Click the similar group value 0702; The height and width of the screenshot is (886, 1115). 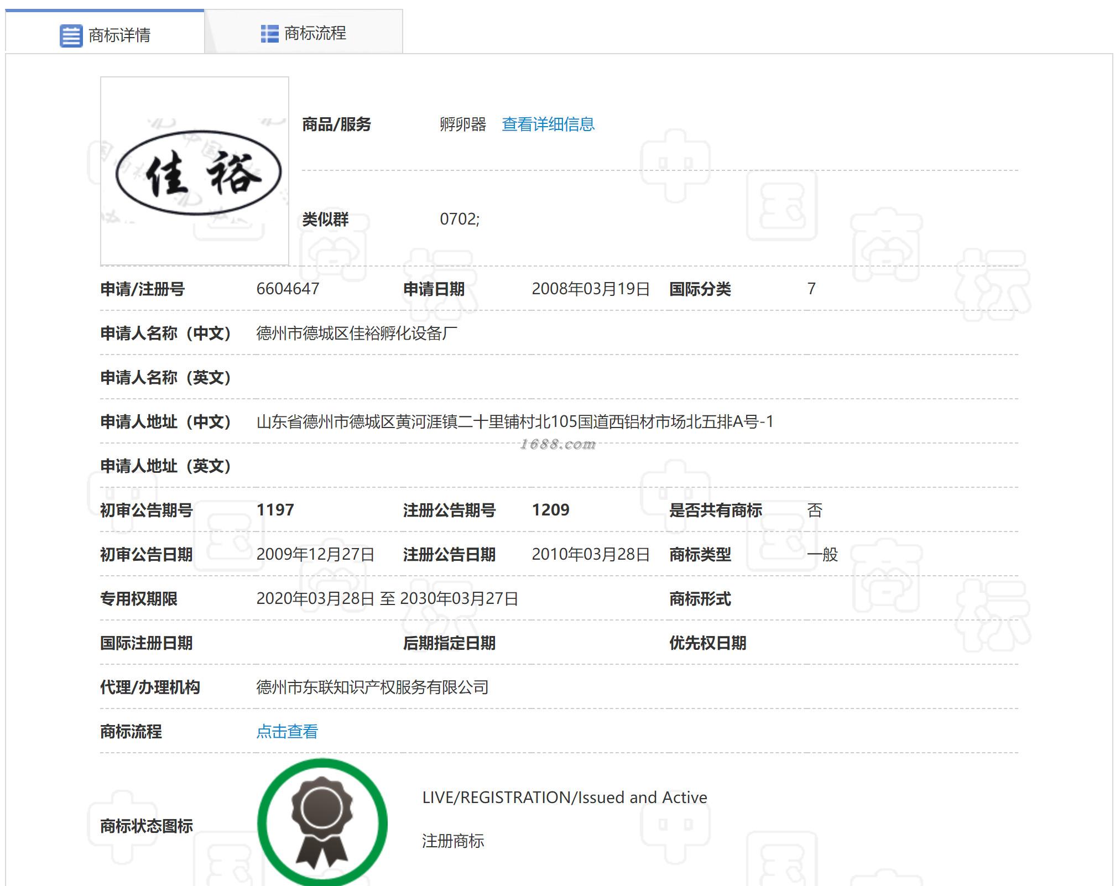(x=460, y=220)
